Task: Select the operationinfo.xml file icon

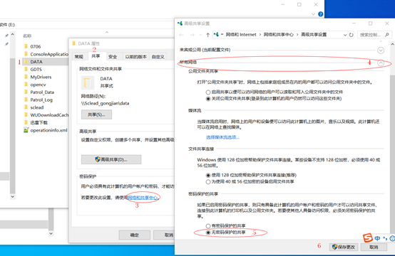Action: point(26,130)
